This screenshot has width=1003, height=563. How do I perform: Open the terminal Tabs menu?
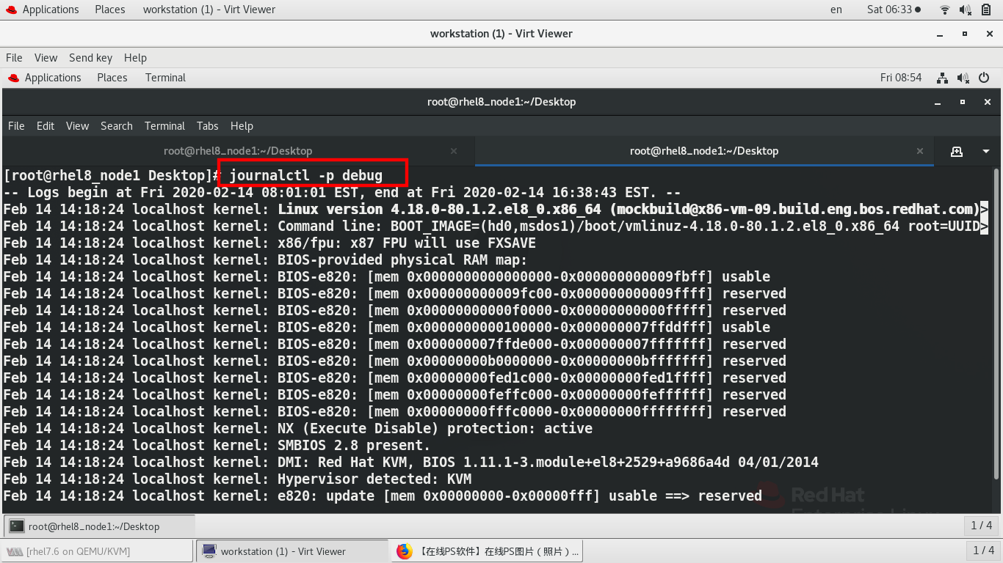coord(208,126)
